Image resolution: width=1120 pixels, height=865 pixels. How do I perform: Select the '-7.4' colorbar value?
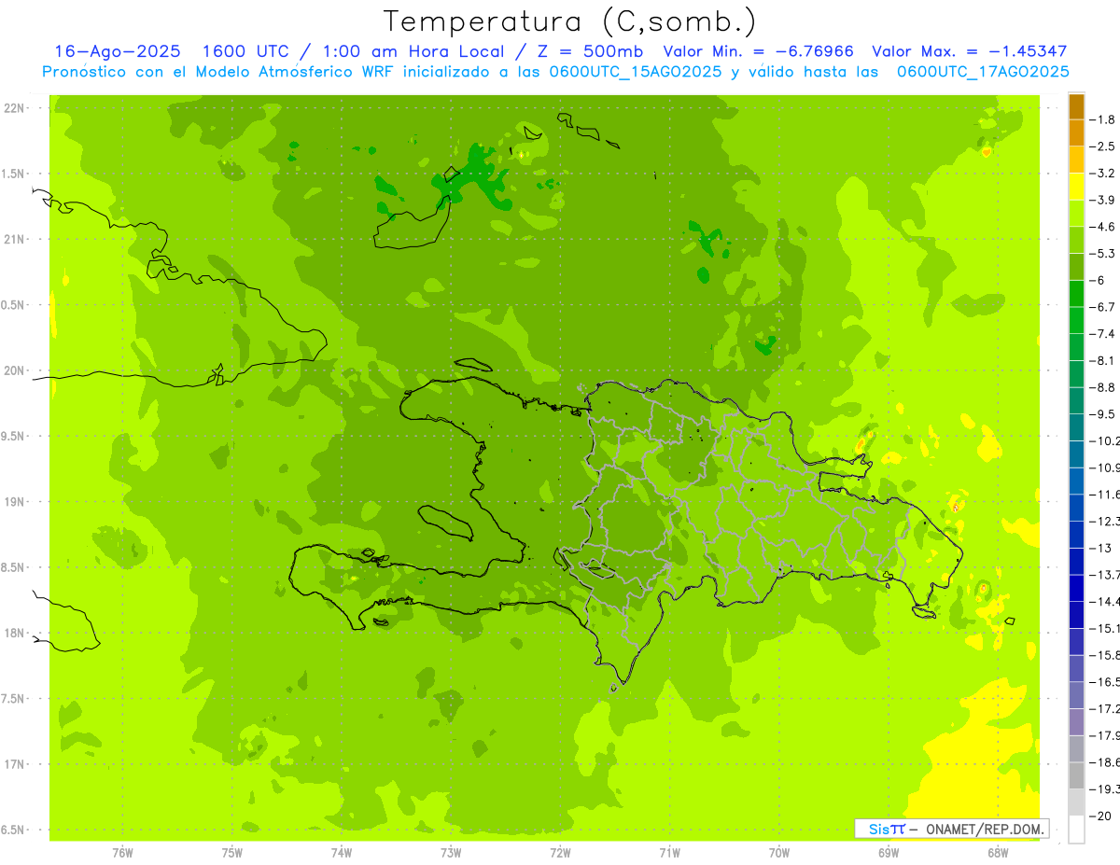coord(1104,333)
